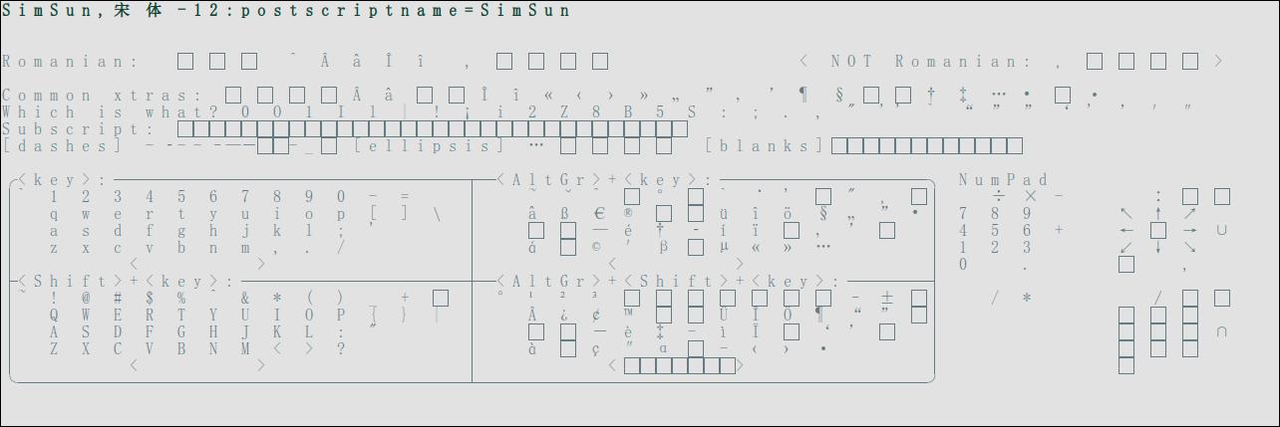Click the SimSun font title line

[x=287, y=11]
